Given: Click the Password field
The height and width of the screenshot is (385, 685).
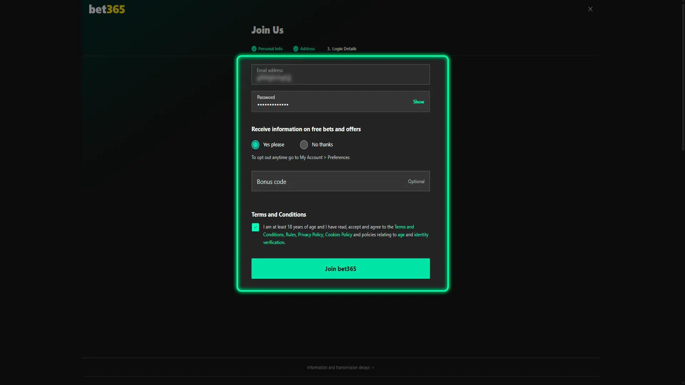Looking at the screenshot, I should click(340, 102).
